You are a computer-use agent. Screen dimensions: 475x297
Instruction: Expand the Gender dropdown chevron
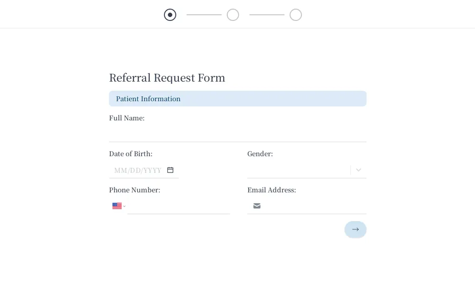359,170
